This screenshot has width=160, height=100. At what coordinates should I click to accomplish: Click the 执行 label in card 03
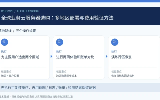tap(114, 51)
